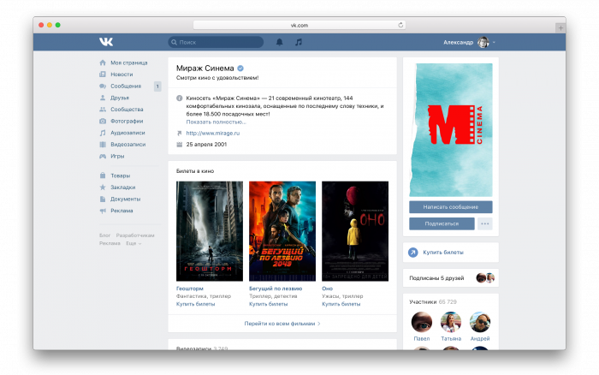Expand description with Показать полностью
This screenshot has height=375, width=599.
(x=216, y=122)
